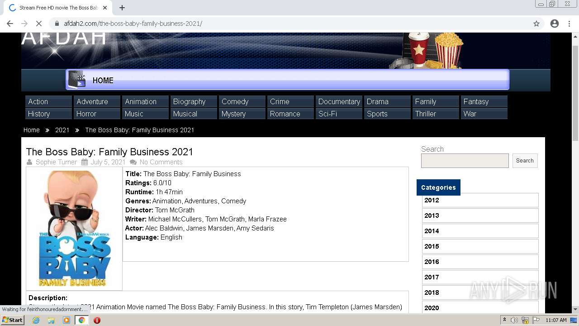Open Chrome profile menu
This screenshot has width=579, height=326.
click(555, 24)
